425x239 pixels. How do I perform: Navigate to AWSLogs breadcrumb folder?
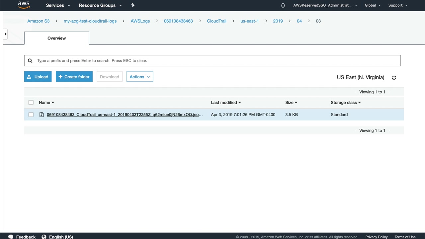[x=140, y=21]
